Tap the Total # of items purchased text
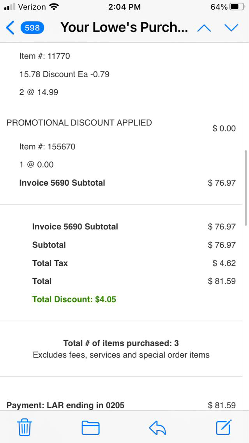Viewport: 249px width, 443px height. coord(121,343)
